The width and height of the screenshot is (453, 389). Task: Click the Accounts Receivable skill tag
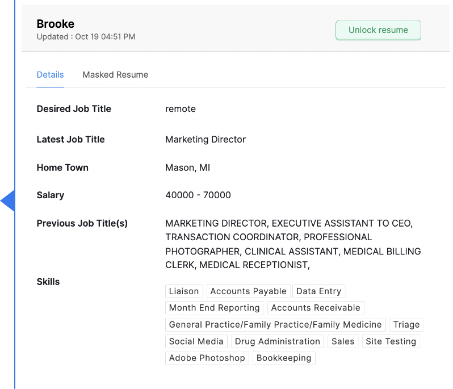point(316,308)
